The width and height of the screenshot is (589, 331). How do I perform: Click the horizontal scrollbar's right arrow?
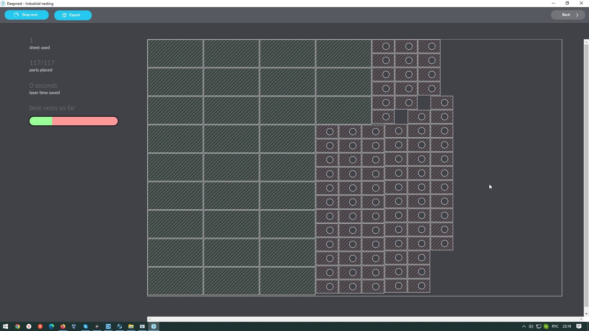pos(581,319)
